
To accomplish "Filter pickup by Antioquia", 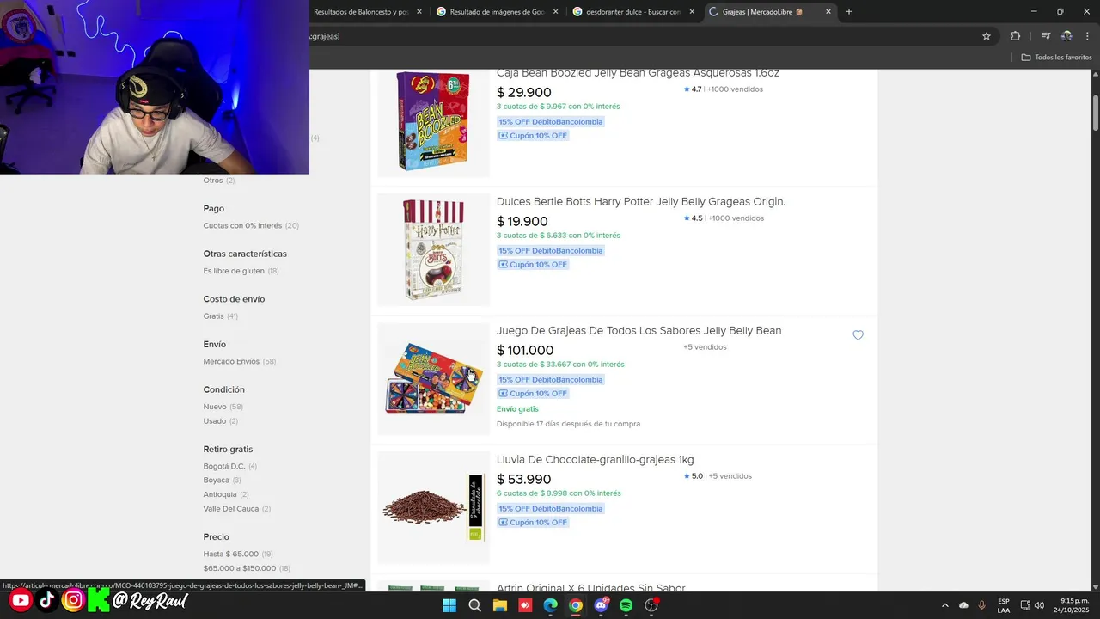I will coord(220,494).
